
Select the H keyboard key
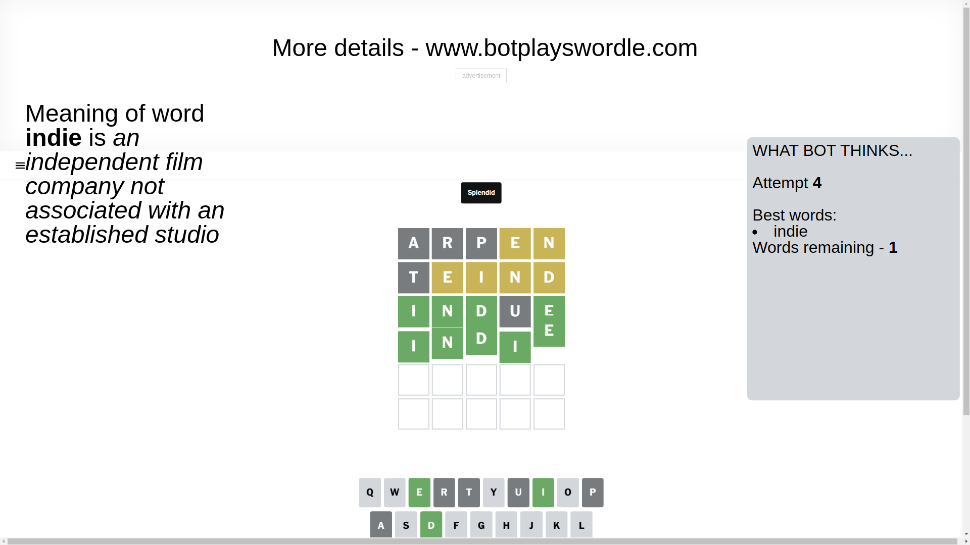pyautogui.click(x=506, y=525)
